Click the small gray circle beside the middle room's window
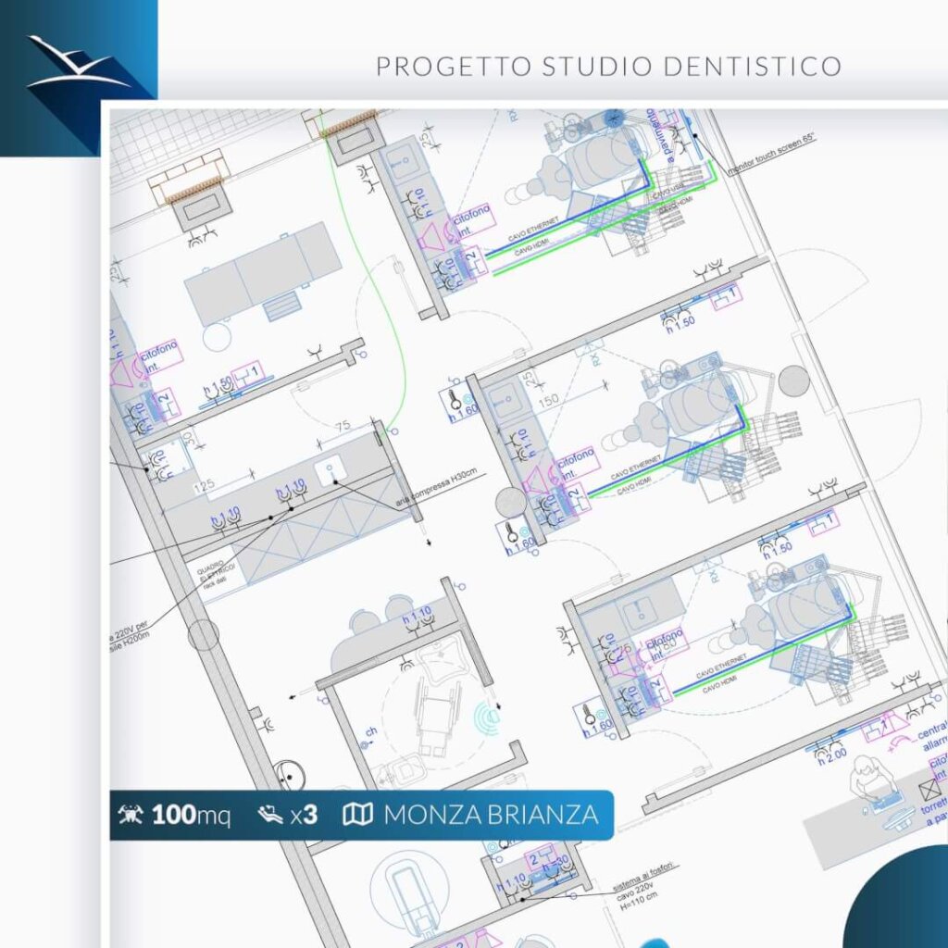 [793, 379]
